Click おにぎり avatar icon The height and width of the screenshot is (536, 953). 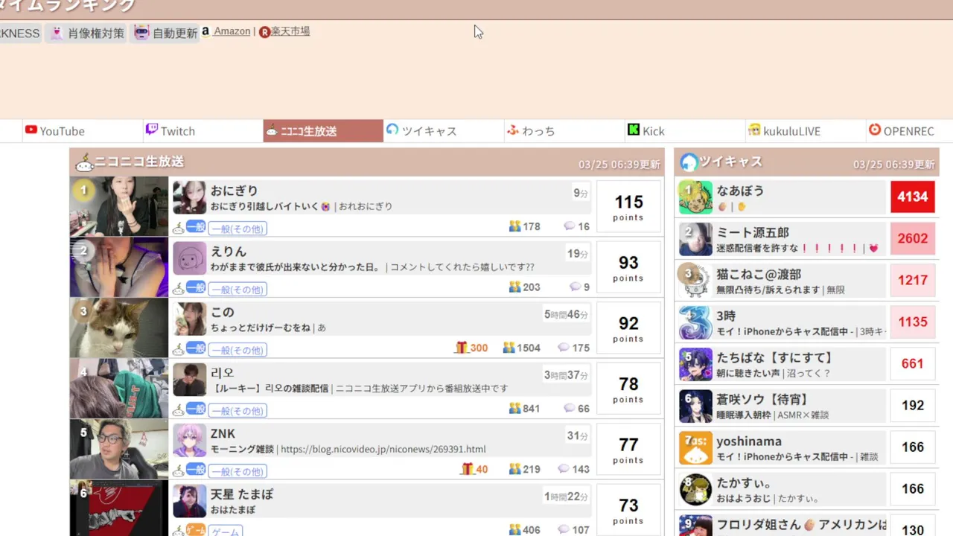190,197
